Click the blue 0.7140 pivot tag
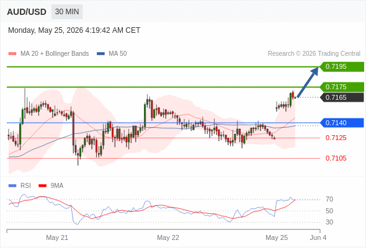The image size is (366, 248). point(342,123)
